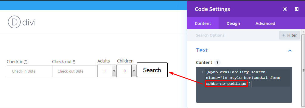Select the Content tab
This screenshot has width=305, height=108.
(203, 23)
